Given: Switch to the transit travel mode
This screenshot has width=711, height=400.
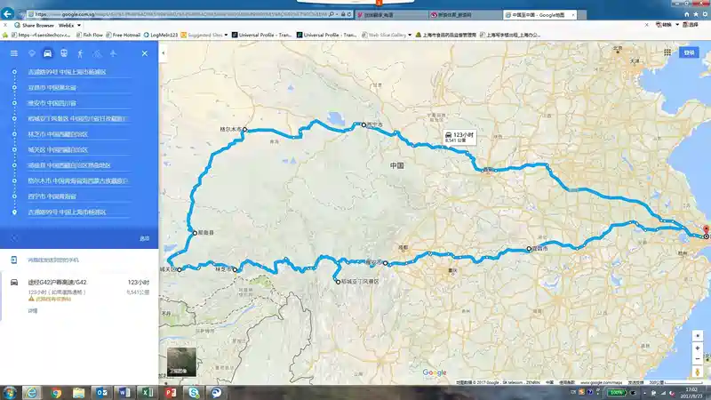Looking at the screenshot, I should coord(66,53).
